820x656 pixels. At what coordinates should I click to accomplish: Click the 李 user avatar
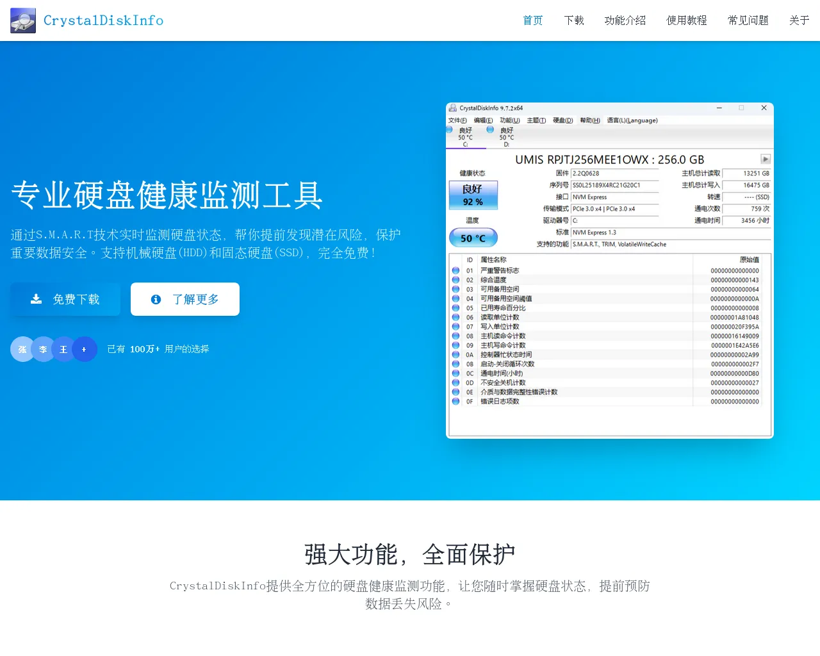[43, 349]
